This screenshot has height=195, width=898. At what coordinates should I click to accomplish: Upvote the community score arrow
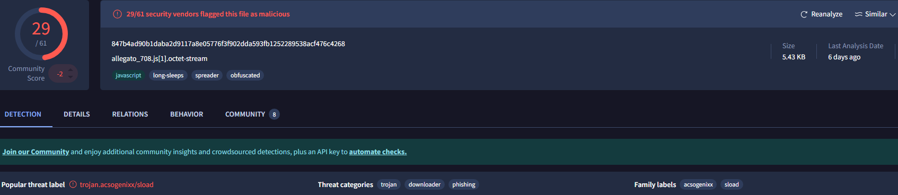coord(71,70)
